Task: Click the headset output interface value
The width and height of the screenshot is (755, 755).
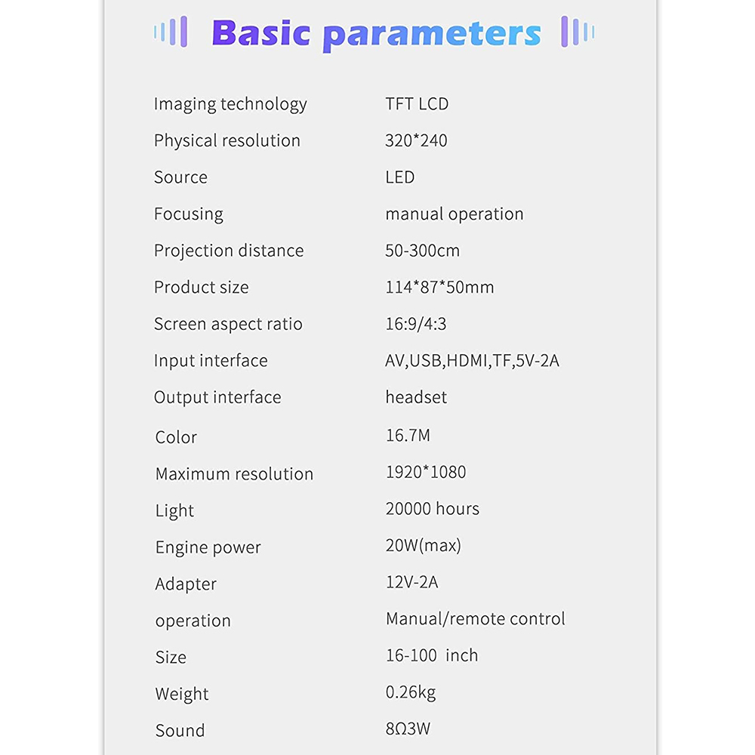Action: [x=416, y=397]
